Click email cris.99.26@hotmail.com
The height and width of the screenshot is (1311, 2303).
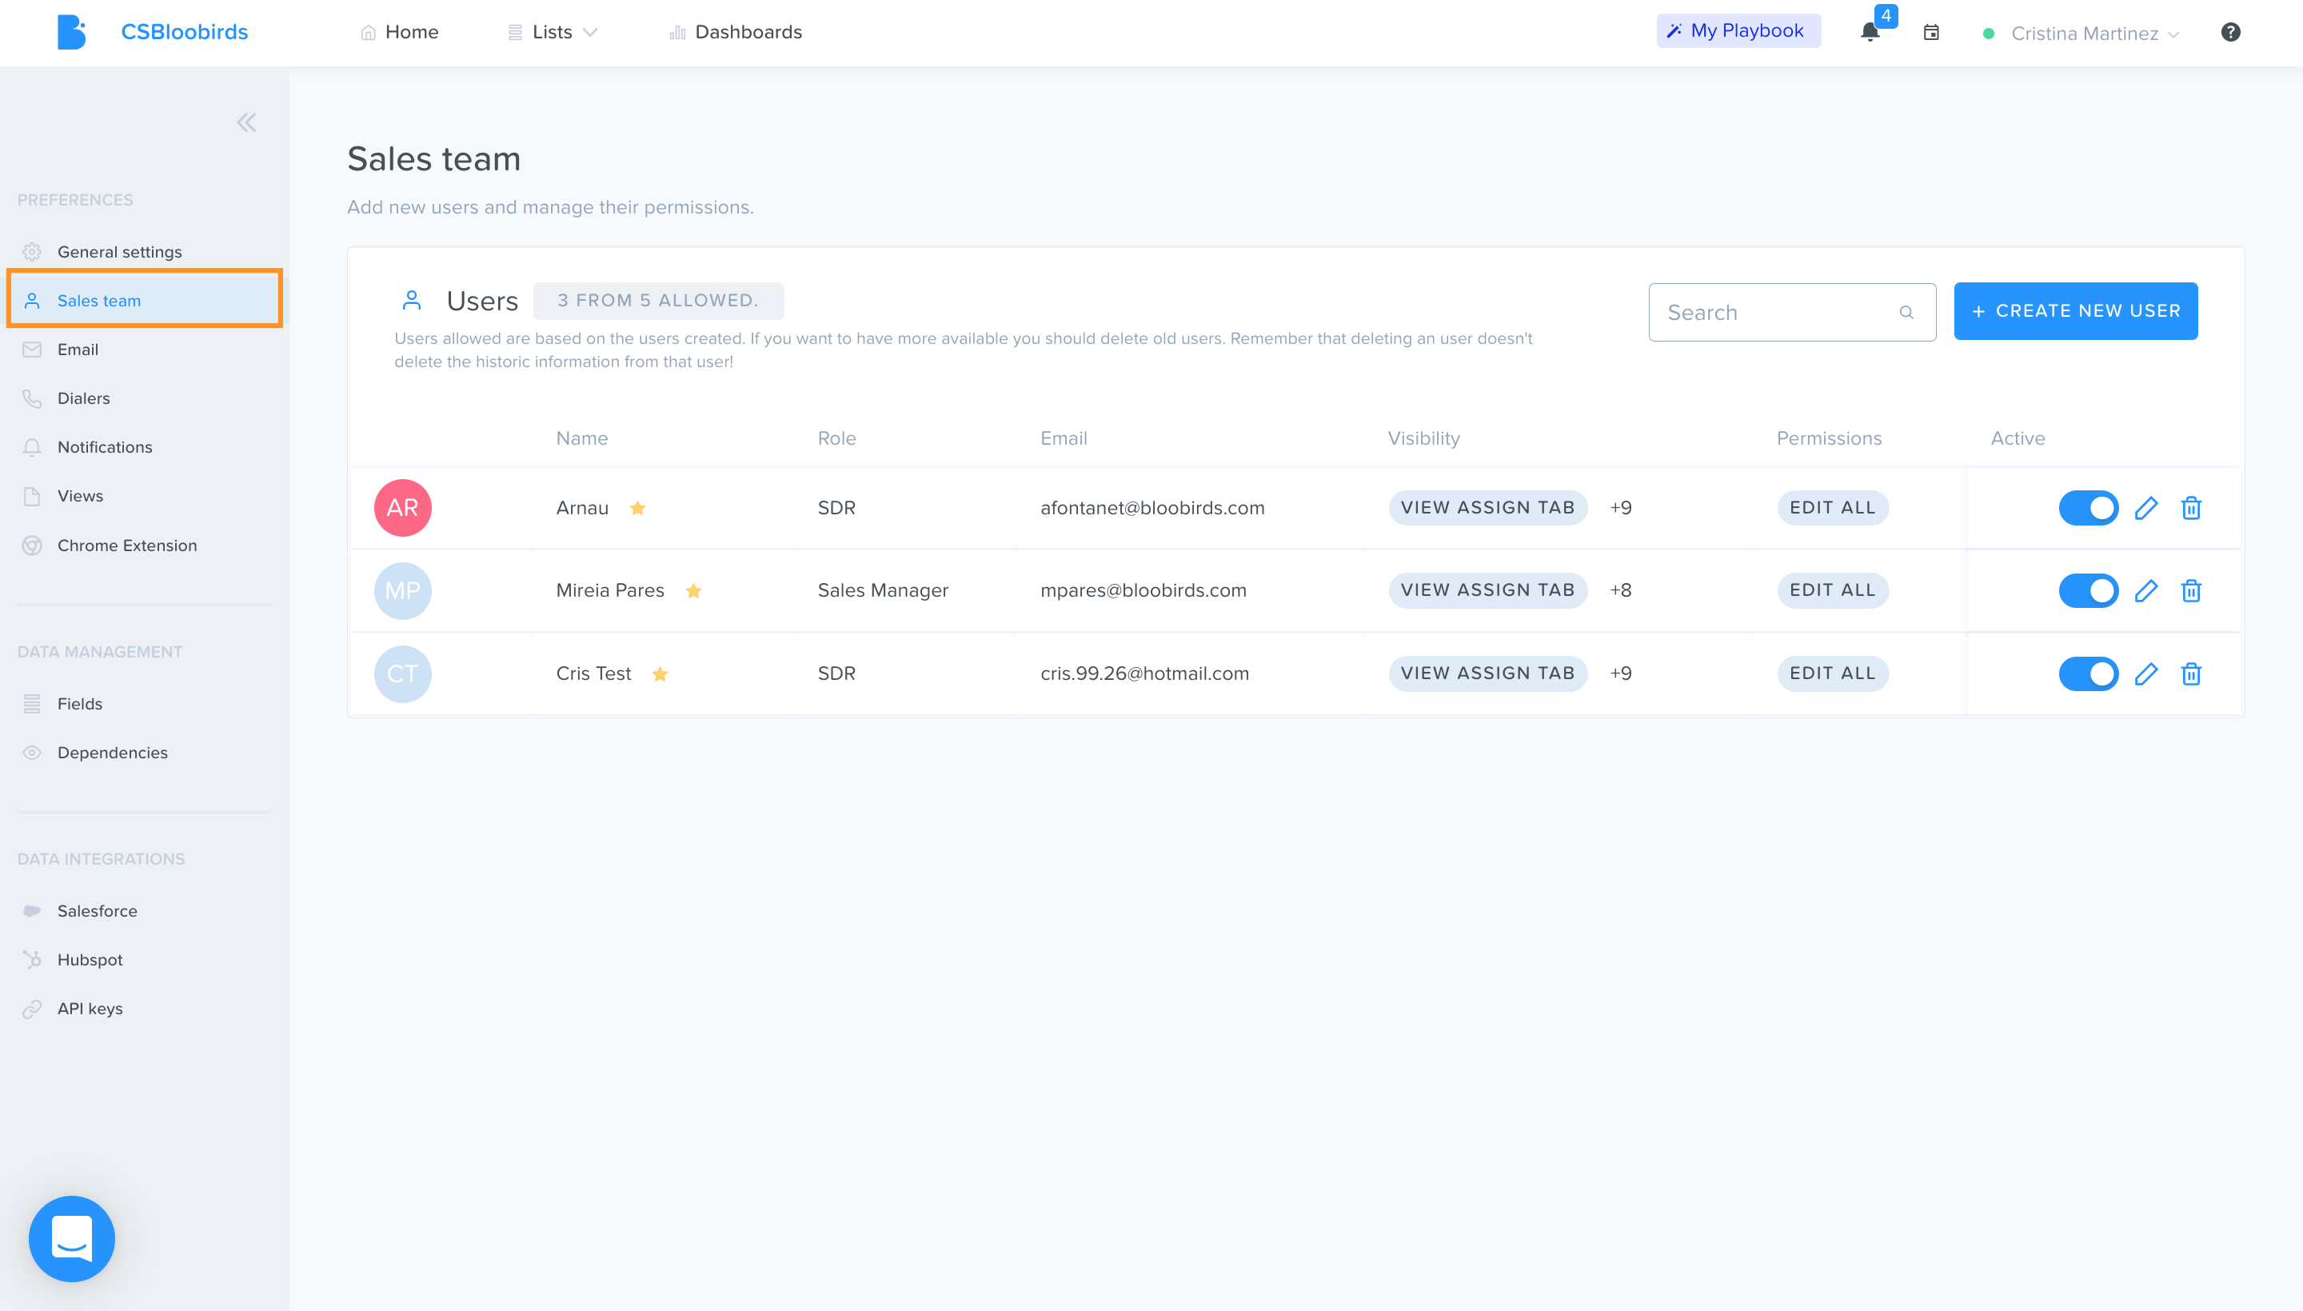click(x=1144, y=673)
